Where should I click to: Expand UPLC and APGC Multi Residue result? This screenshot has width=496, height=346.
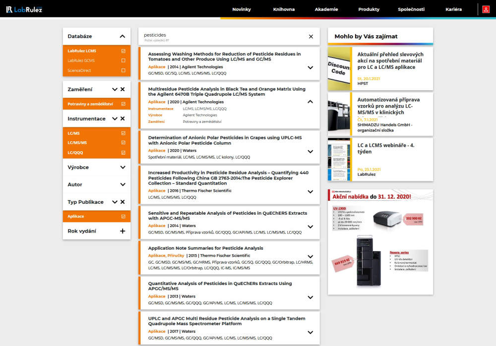pos(310,333)
